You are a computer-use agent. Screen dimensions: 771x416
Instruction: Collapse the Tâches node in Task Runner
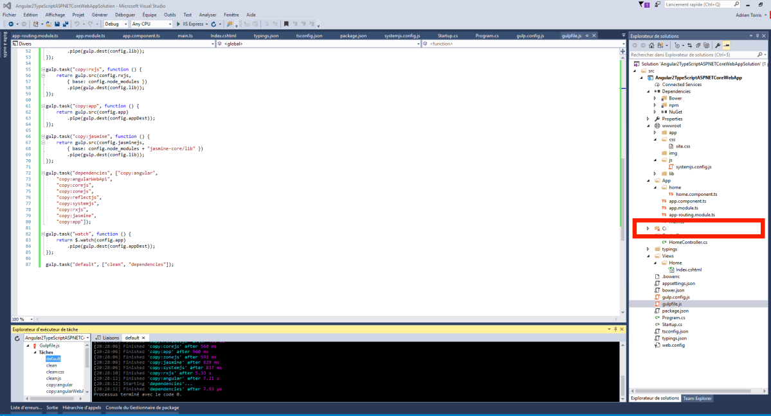click(x=35, y=352)
